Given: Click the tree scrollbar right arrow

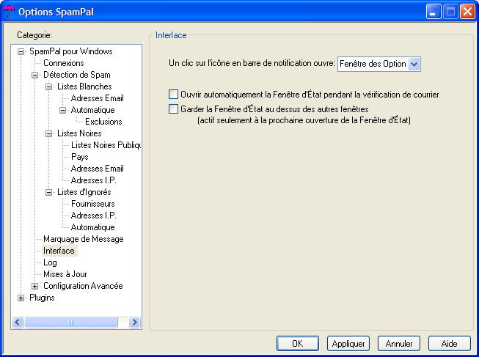Looking at the screenshot, I should [x=134, y=323].
